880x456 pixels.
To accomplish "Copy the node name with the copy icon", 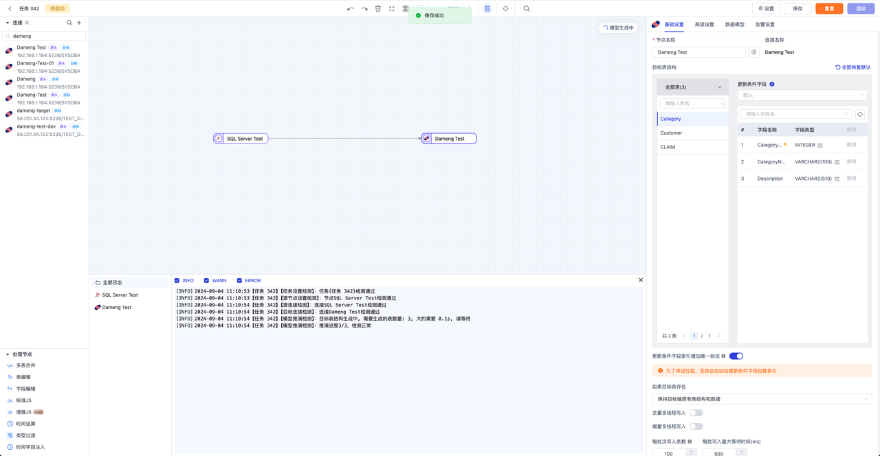I will coord(754,52).
